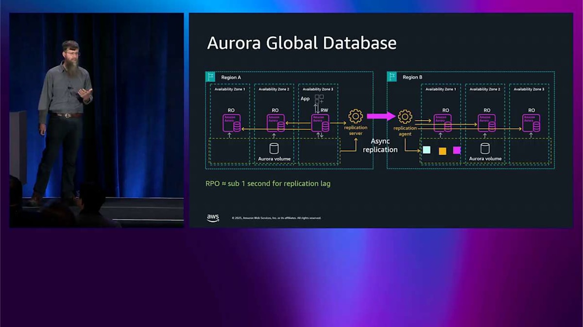This screenshot has width=583, height=327.
Task: Click Amazon Aurora icon in Region B Zone 2
Action: [x=487, y=123]
